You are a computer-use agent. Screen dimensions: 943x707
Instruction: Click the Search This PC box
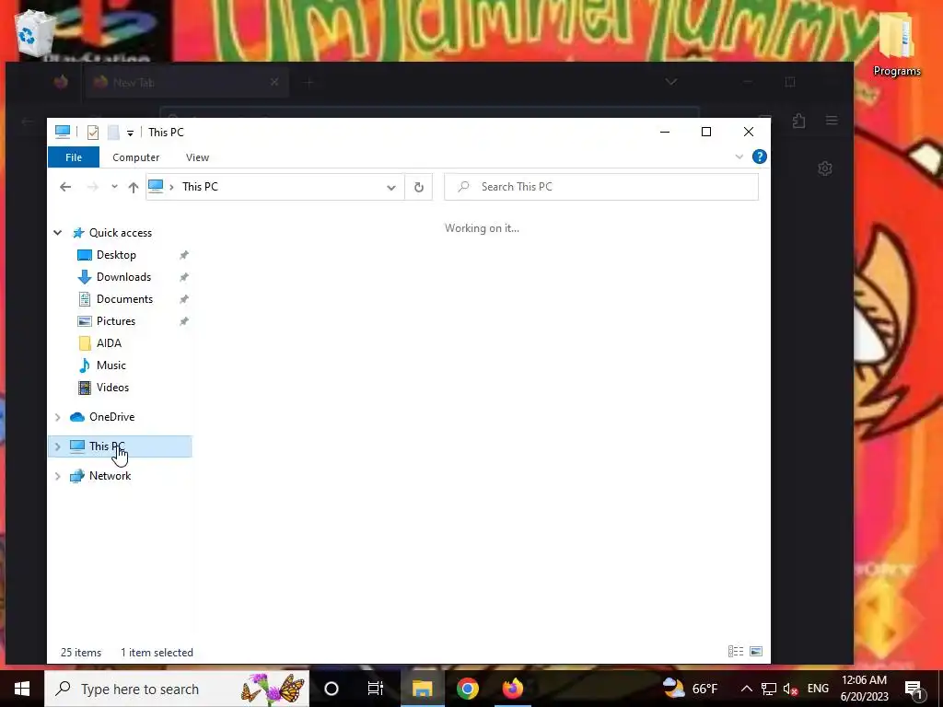click(601, 187)
